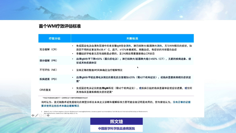
Task: Open the more options ellipsis icon
Action: [x=44, y=115]
